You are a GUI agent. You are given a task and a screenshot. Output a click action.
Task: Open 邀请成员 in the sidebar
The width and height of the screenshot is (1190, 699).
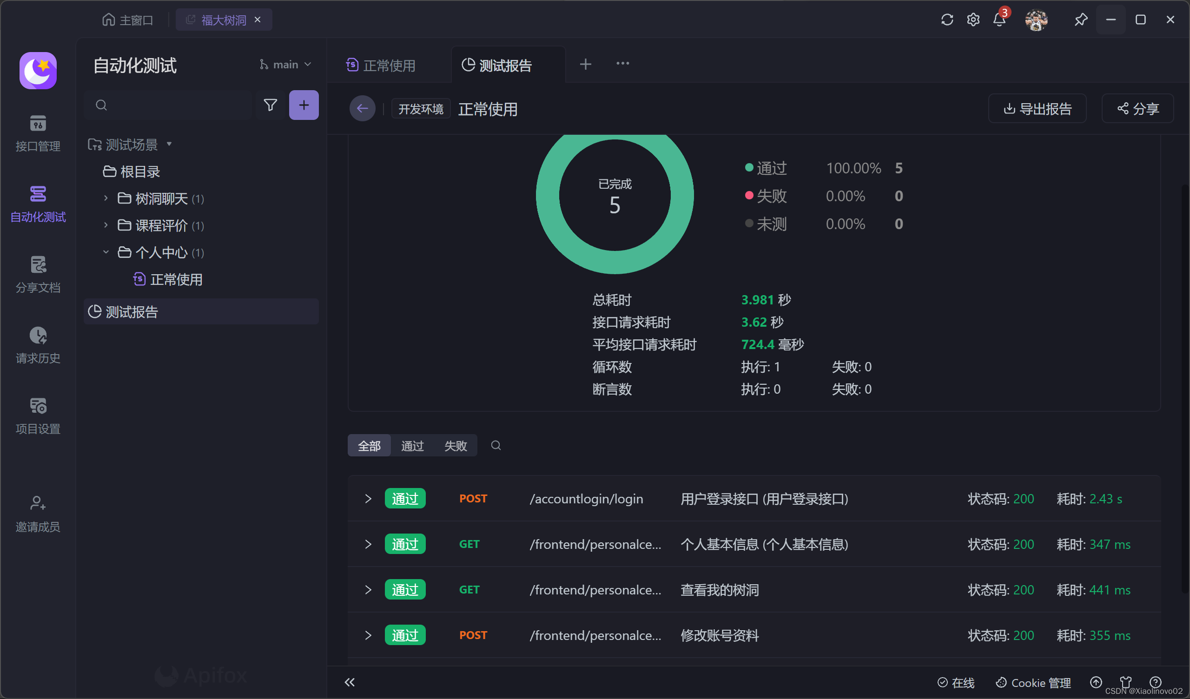point(38,514)
